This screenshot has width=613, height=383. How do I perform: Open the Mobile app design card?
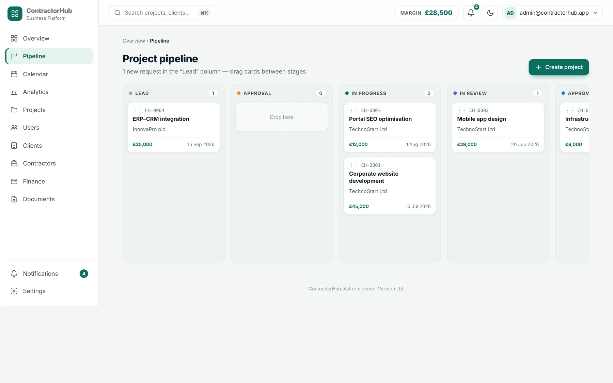tap(498, 127)
